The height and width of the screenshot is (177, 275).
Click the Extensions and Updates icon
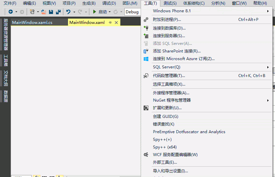(146, 108)
